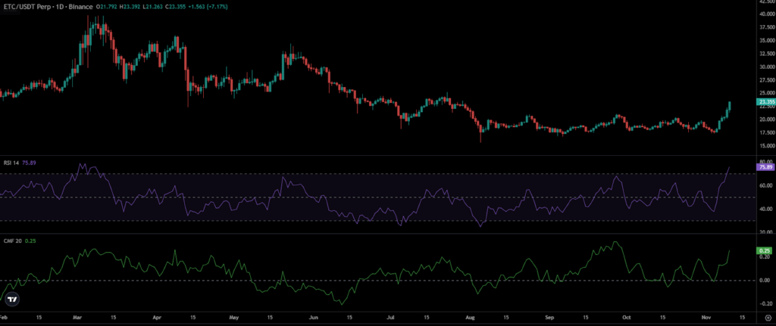Click the 27.500 price axis label
This screenshot has width=776, height=326.
tap(766, 80)
